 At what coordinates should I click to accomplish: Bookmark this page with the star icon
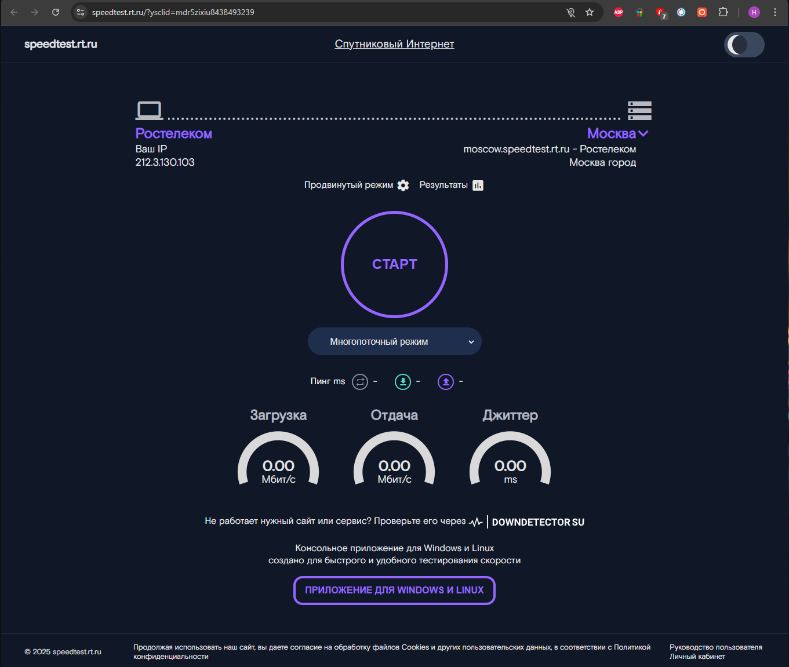pos(590,12)
